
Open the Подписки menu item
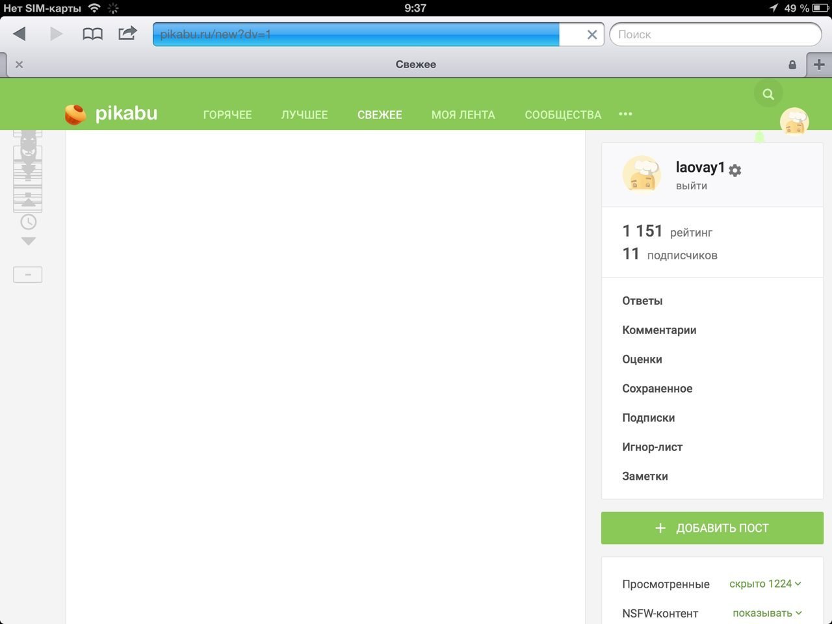(648, 418)
